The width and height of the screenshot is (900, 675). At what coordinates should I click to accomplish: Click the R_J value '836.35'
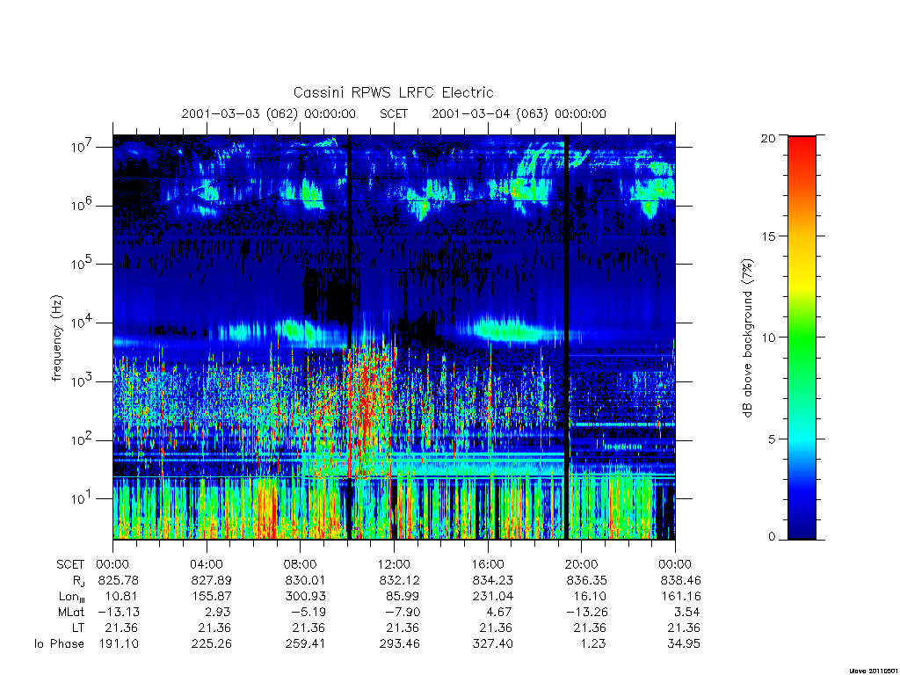pos(586,580)
